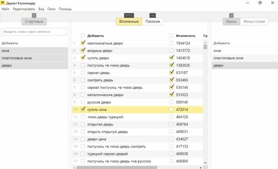Screen dimensions: 278x169
Task: Click the Стартовые button
Action: pos(34,21)
